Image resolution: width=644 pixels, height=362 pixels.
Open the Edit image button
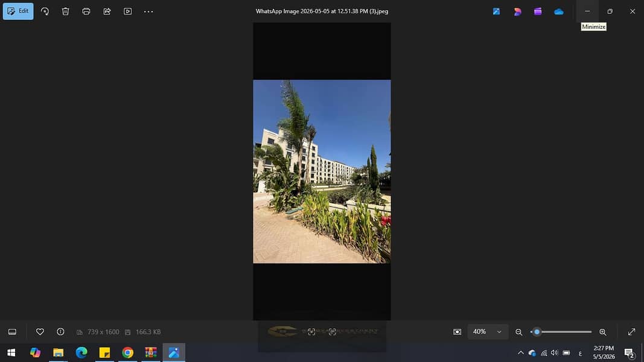click(18, 11)
